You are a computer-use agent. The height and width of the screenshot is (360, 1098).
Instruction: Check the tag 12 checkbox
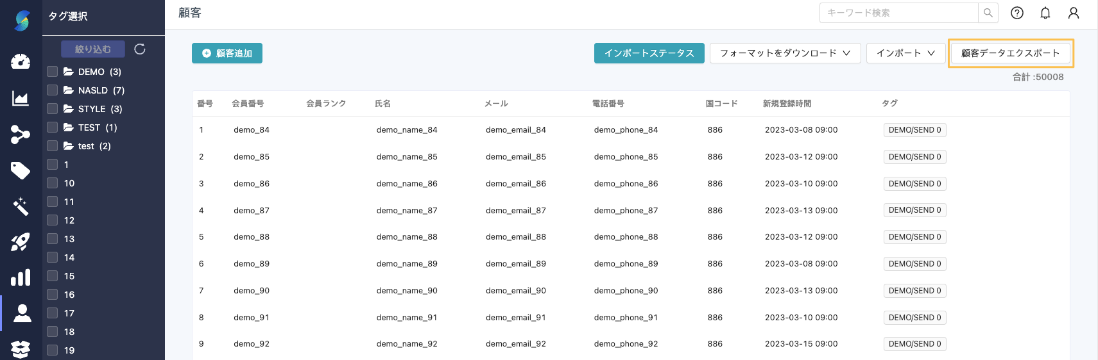(53, 220)
